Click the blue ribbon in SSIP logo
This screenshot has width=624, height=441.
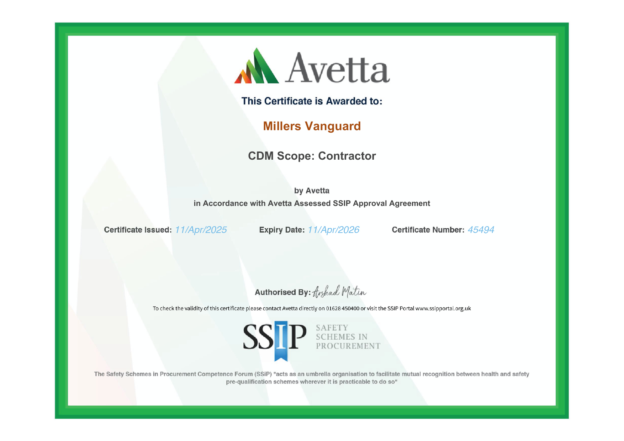pos(281,341)
